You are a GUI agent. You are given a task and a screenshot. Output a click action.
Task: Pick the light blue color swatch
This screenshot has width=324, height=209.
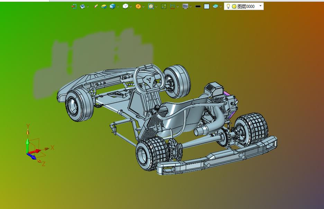(207, 6)
